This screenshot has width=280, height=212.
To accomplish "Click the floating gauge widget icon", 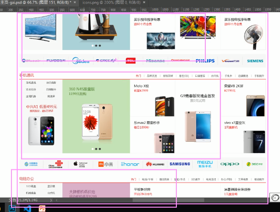I will point(275,198).
